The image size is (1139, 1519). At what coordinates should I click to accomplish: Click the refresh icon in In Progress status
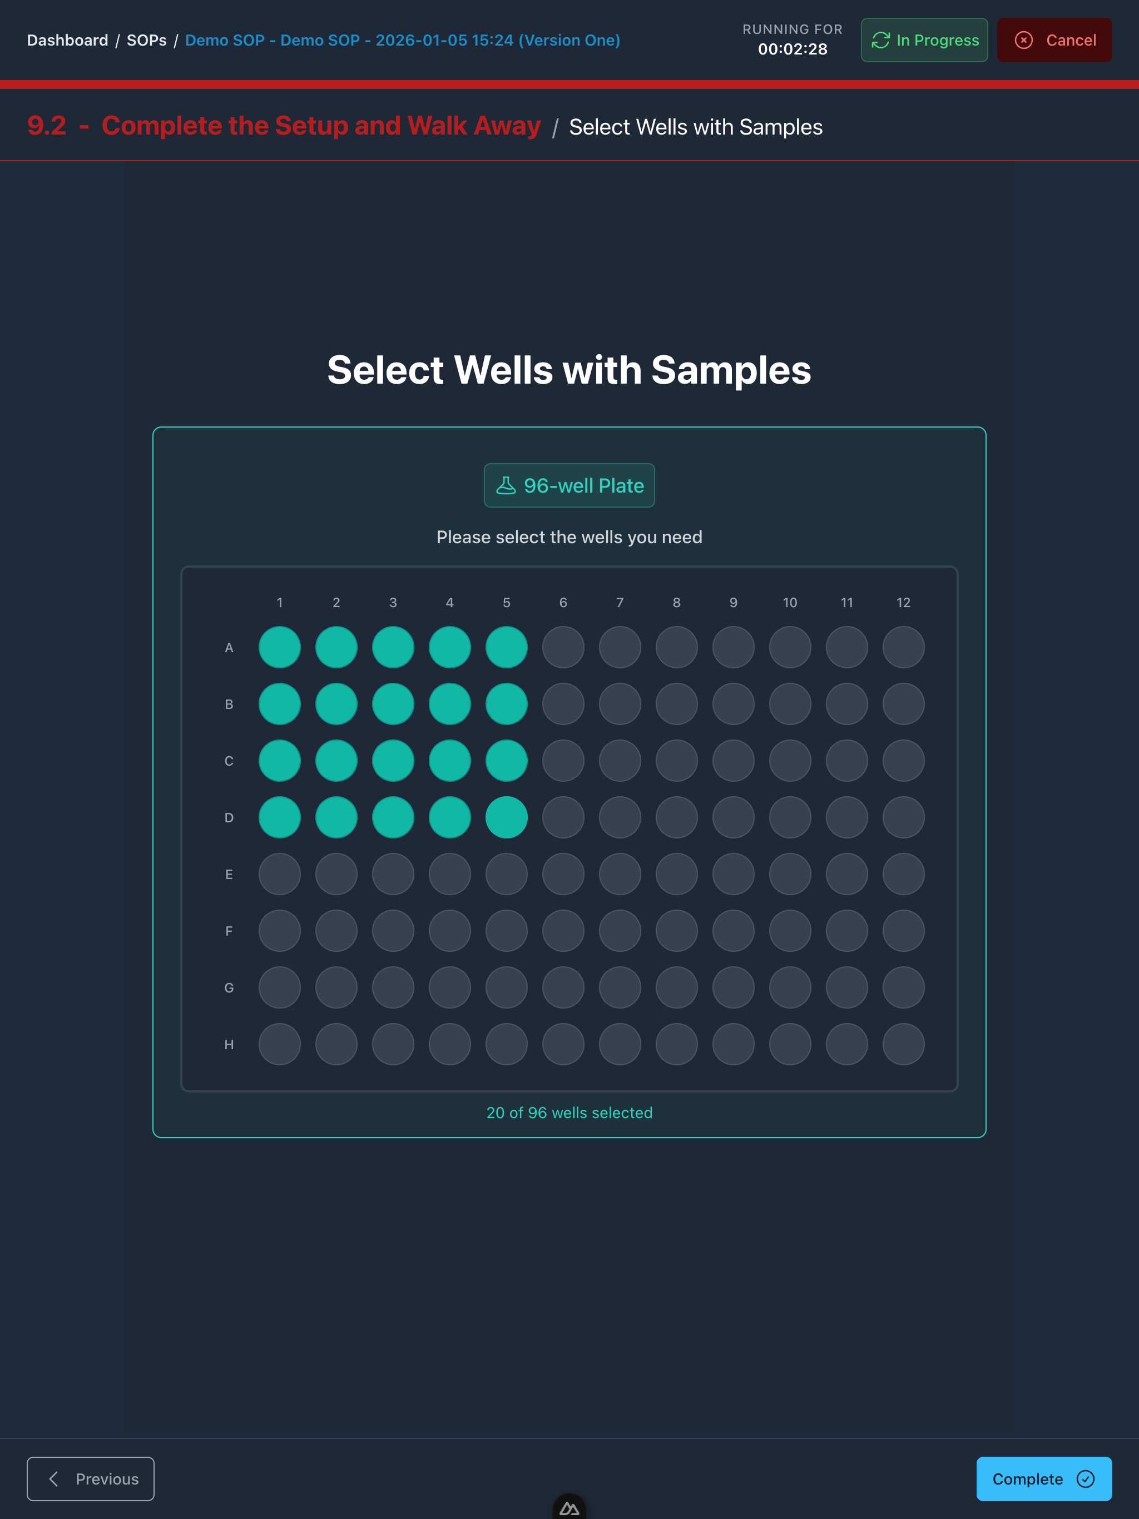tap(880, 41)
